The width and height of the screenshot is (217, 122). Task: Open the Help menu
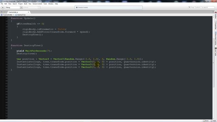[56, 4]
